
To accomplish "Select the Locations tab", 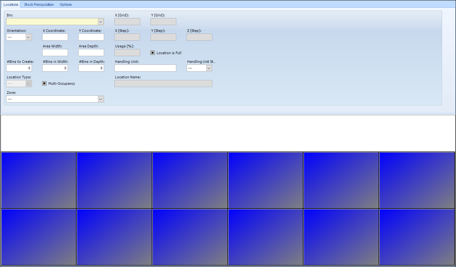I will click(11, 5).
